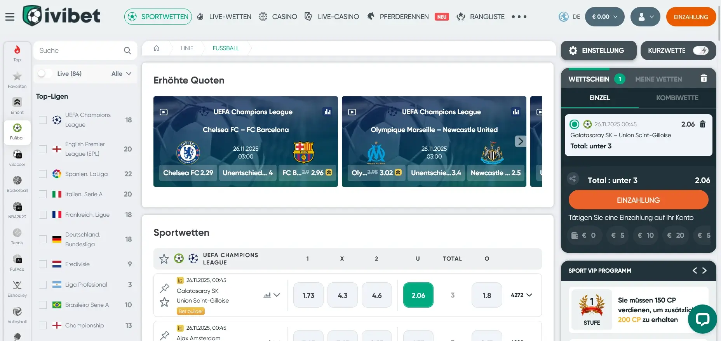Bet on Chelsea FC at 2.29
Viewport: 721px width, 341px height.
pyautogui.click(x=188, y=173)
